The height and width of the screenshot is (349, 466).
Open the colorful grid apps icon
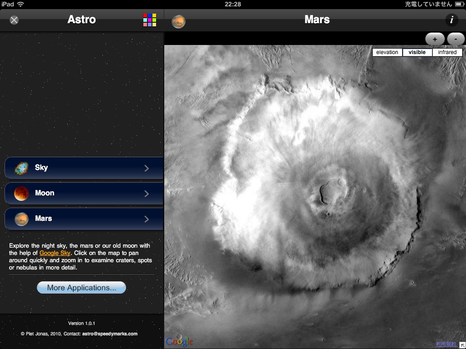(150, 20)
